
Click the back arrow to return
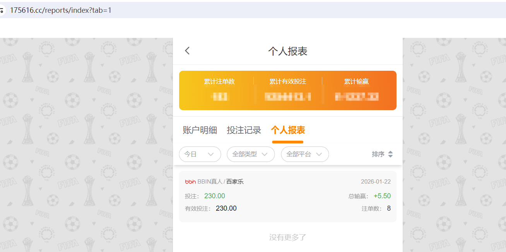pos(187,51)
